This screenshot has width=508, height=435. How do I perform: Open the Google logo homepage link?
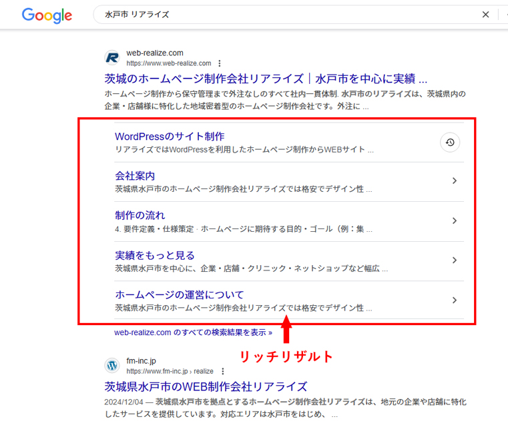click(47, 15)
